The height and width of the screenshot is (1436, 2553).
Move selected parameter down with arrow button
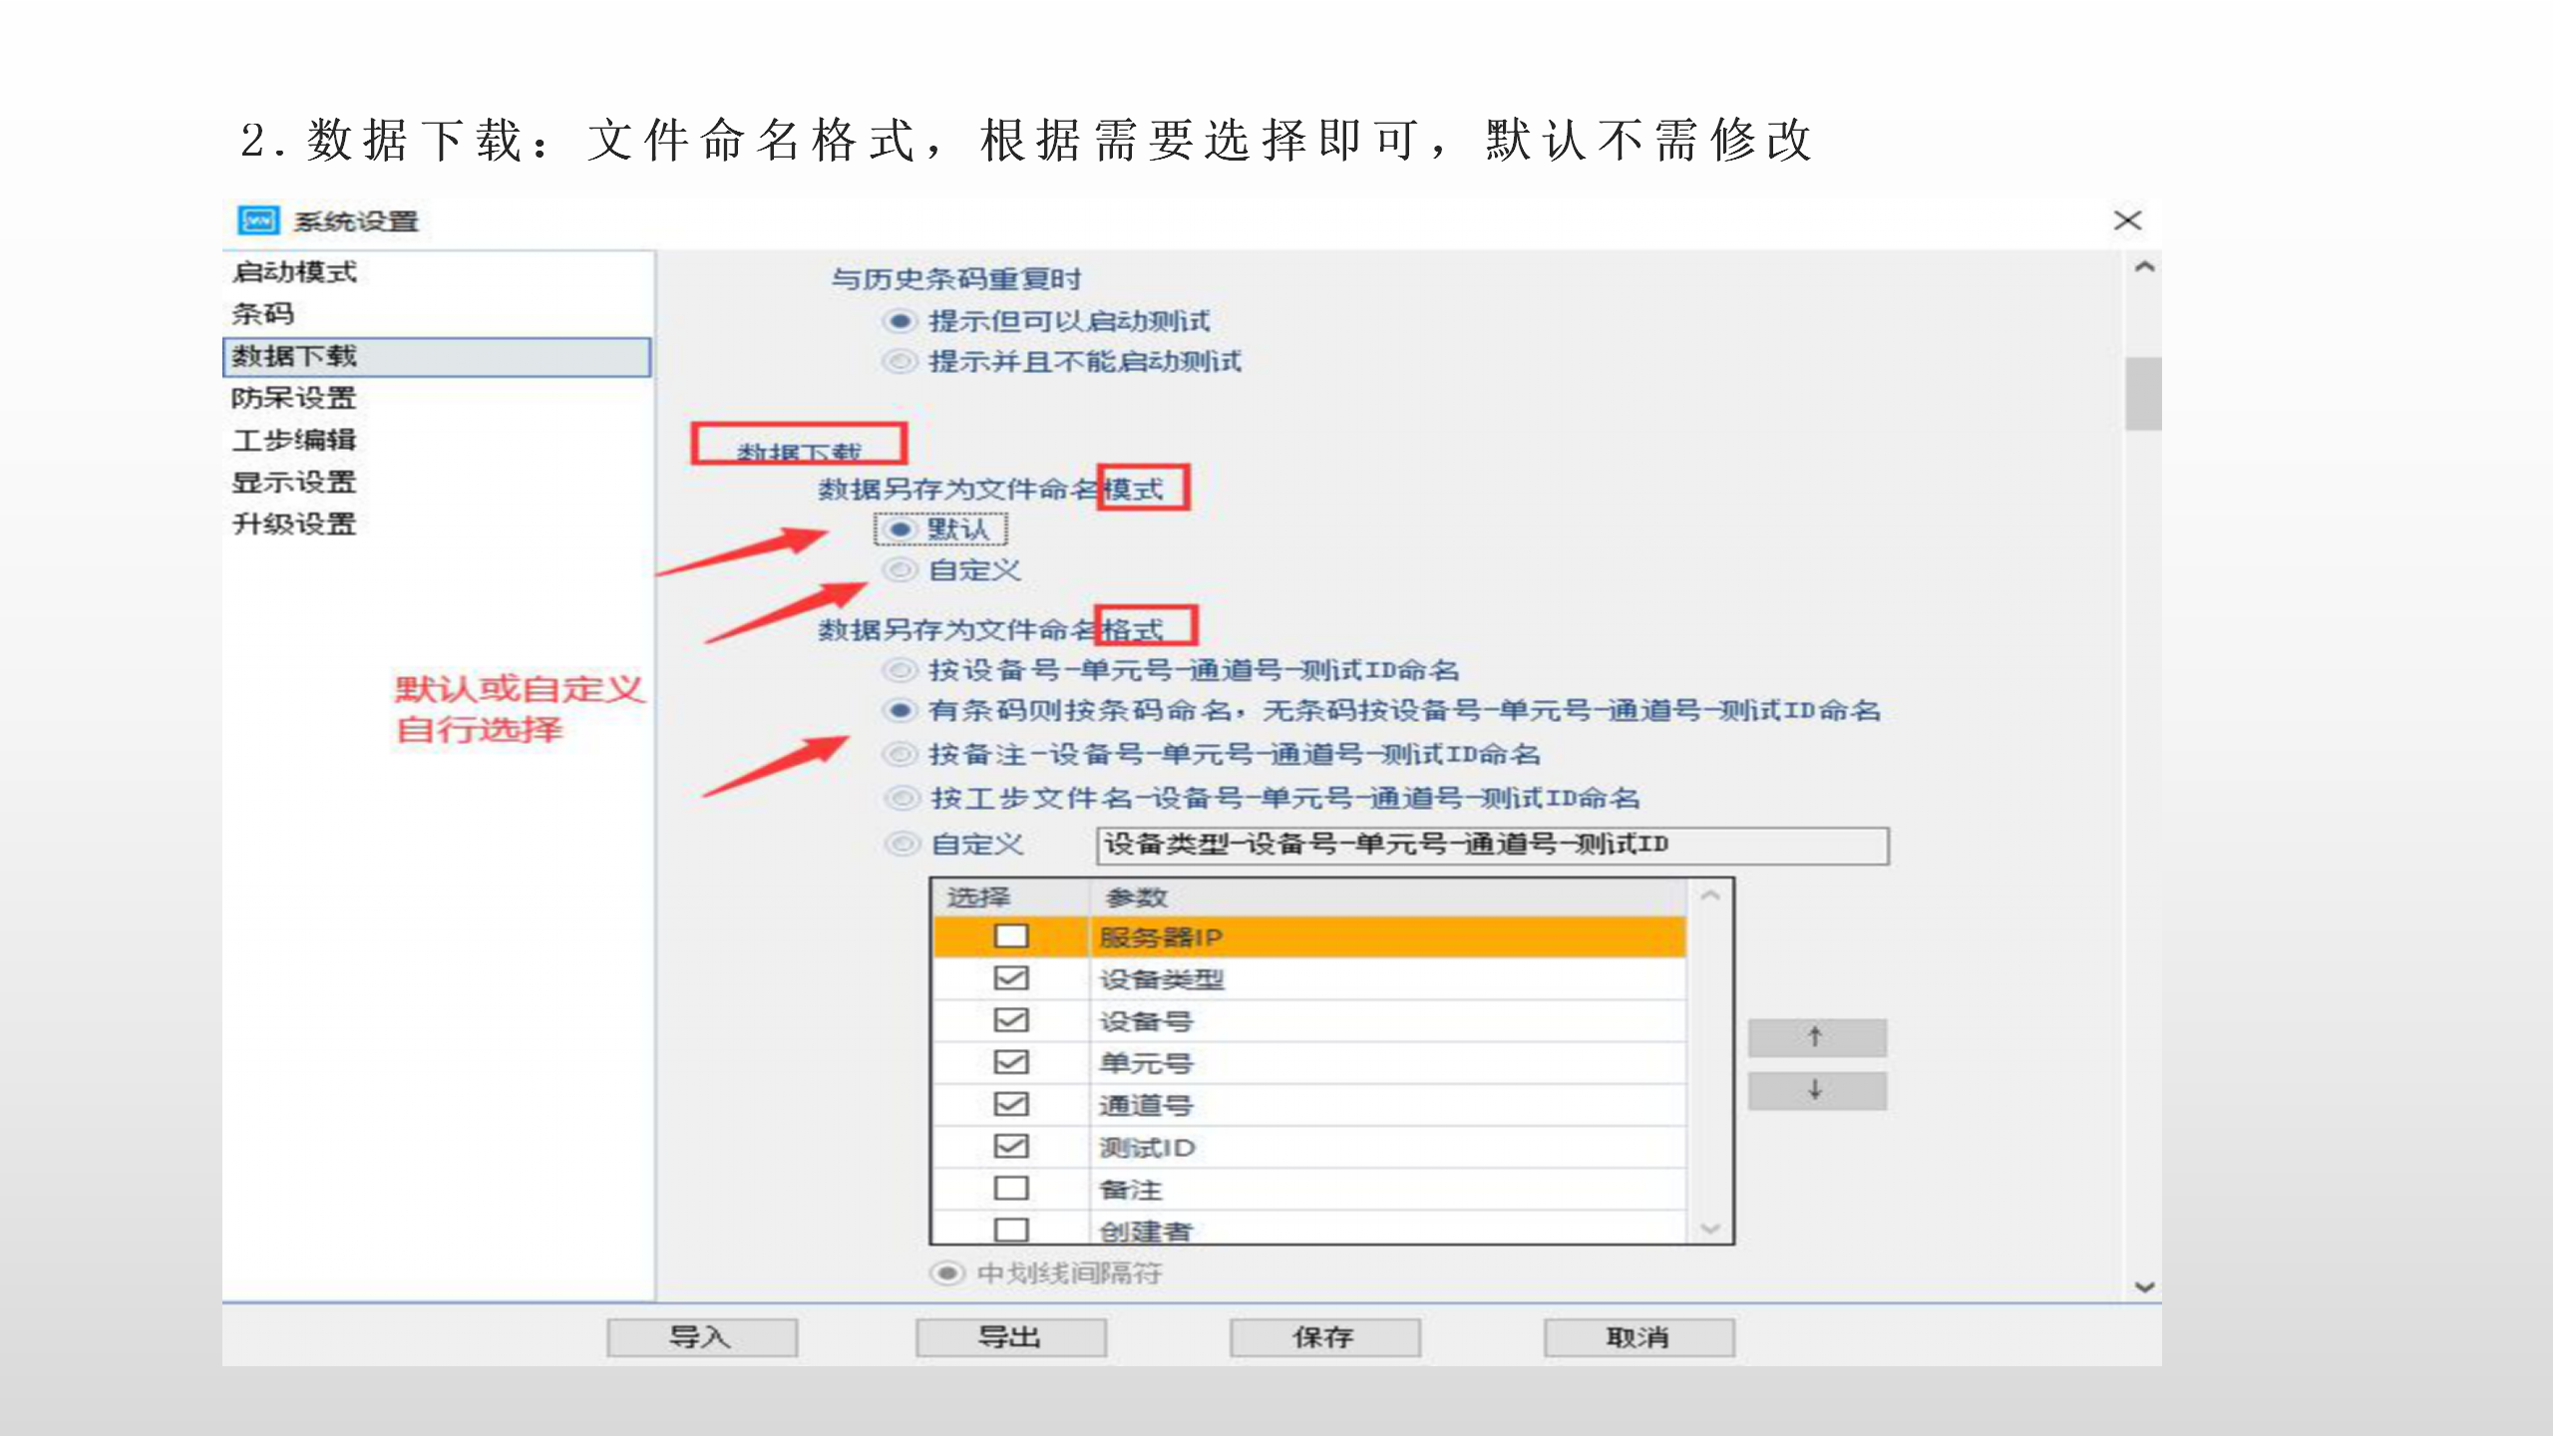tap(1817, 1091)
